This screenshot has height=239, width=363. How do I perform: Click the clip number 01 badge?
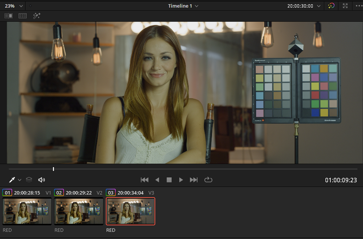tap(7, 193)
